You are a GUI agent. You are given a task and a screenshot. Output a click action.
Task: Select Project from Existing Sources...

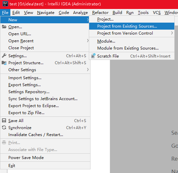click(x=132, y=26)
